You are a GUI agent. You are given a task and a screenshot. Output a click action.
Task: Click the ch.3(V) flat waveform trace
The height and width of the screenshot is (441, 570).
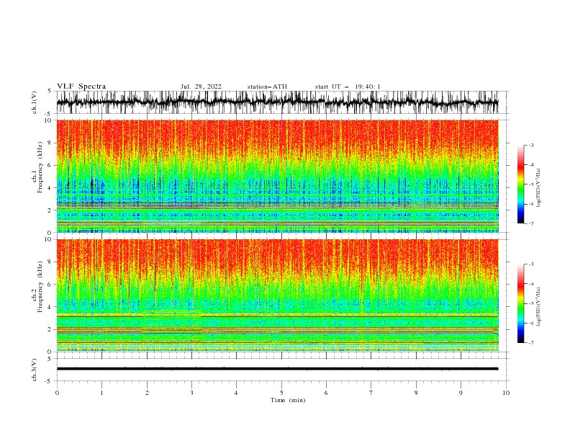point(277,369)
